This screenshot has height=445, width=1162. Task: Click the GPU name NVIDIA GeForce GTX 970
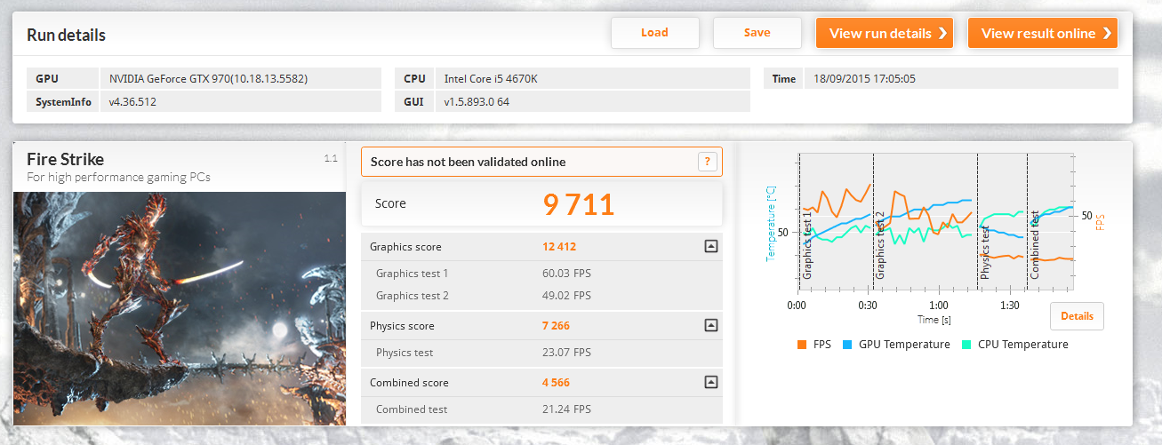click(x=208, y=79)
